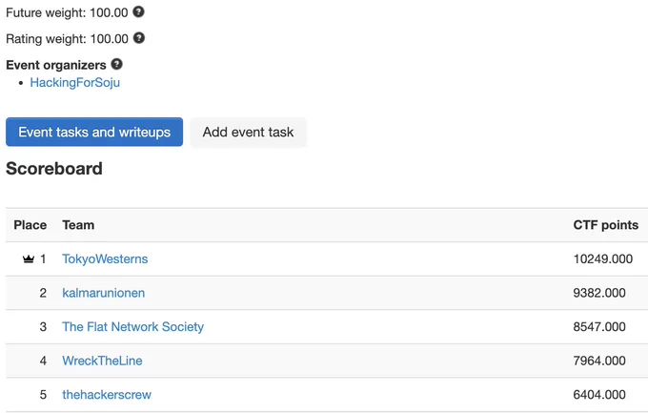Click the help icon beside Event organizers
This screenshot has height=413, width=648.
[x=117, y=64]
